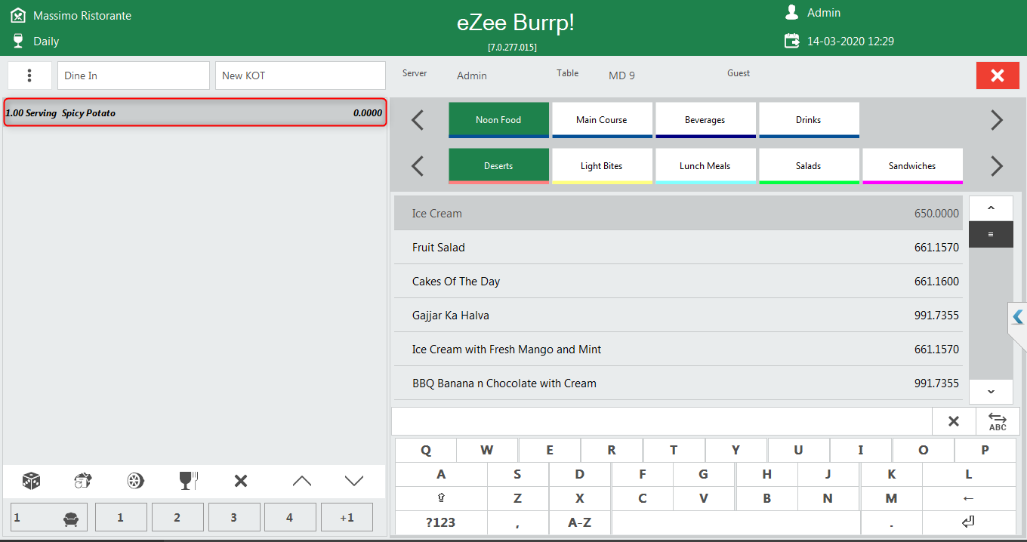The image size is (1027, 542).
Task: Add Ice Cream to the order
Action: point(678,214)
